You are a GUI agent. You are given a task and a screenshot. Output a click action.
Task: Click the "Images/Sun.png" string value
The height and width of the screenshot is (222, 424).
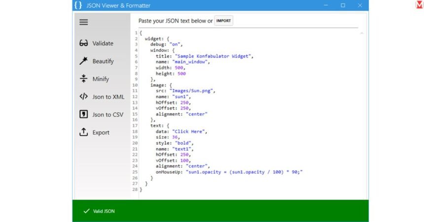[191, 91]
